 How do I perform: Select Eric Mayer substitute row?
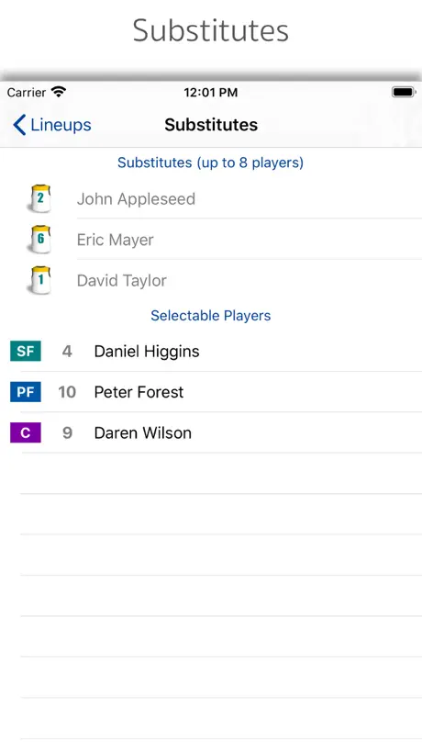[x=211, y=239]
